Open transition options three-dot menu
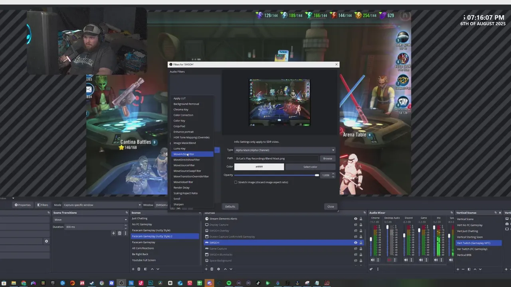 point(125,233)
